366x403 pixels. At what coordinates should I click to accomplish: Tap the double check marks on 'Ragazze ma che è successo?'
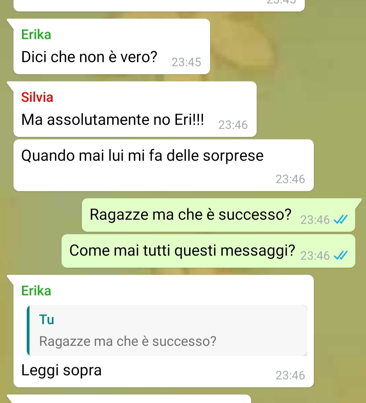pyautogui.click(x=340, y=220)
